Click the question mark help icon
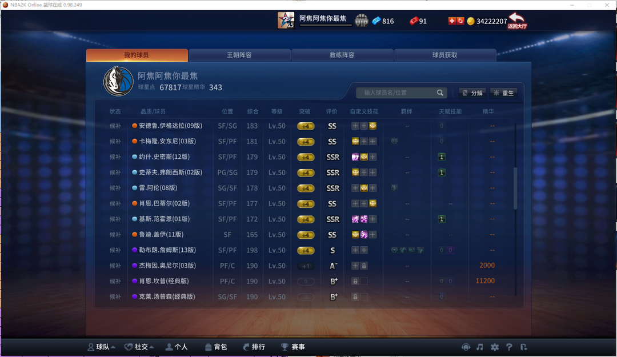617x357 pixels. click(x=509, y=347)
